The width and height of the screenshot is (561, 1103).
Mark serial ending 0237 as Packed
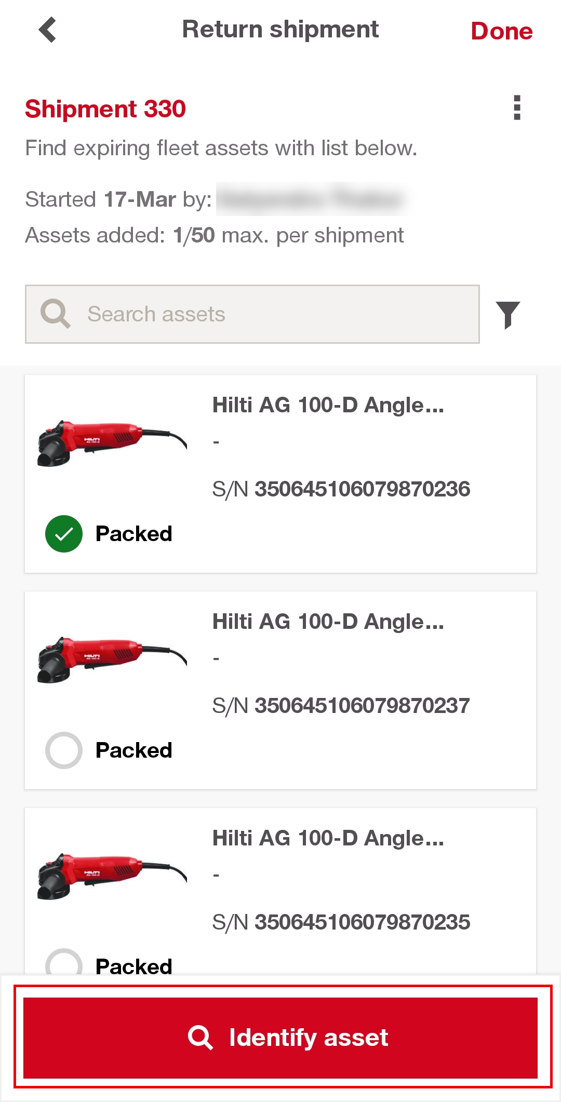coord(64,750)
